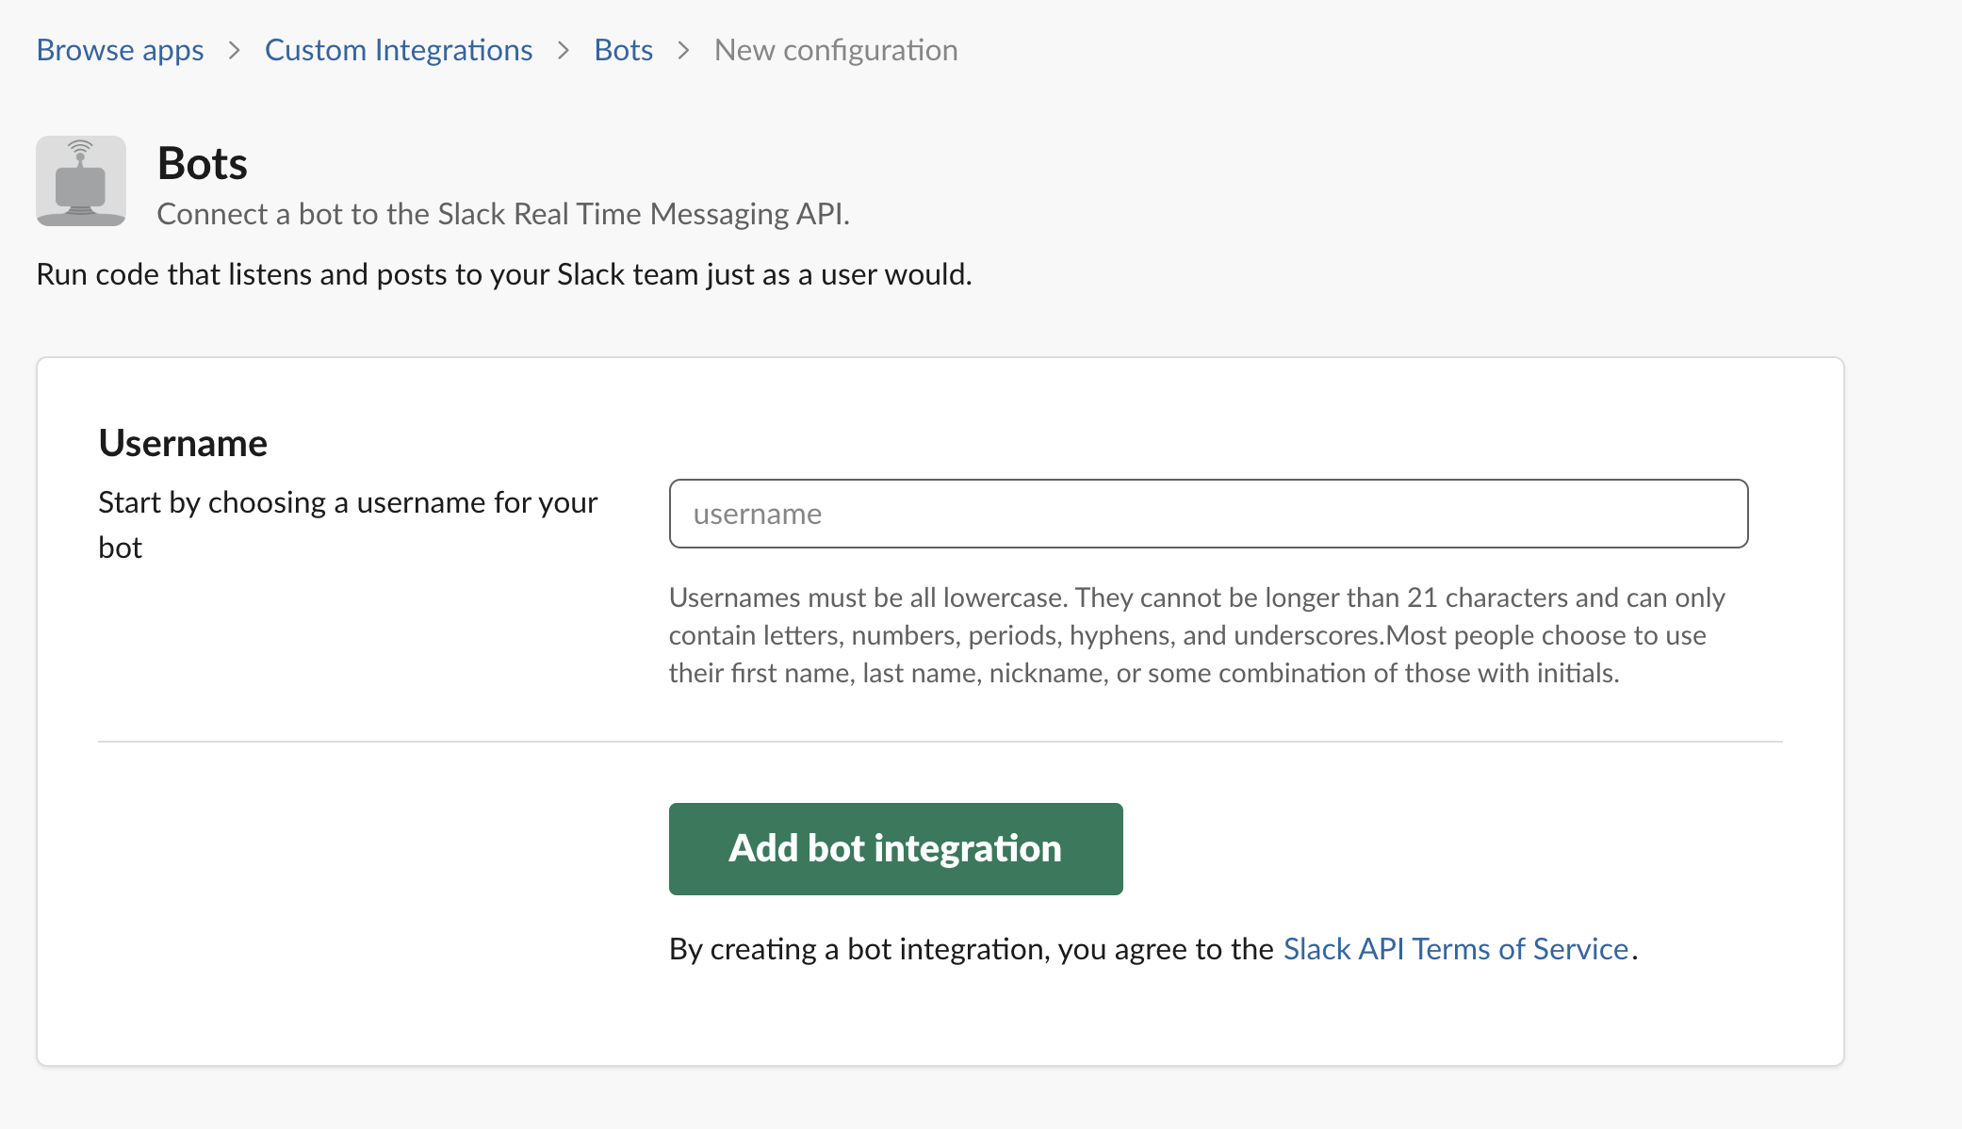
Task: Click the Add bot integration button
Action: [895, 849]
